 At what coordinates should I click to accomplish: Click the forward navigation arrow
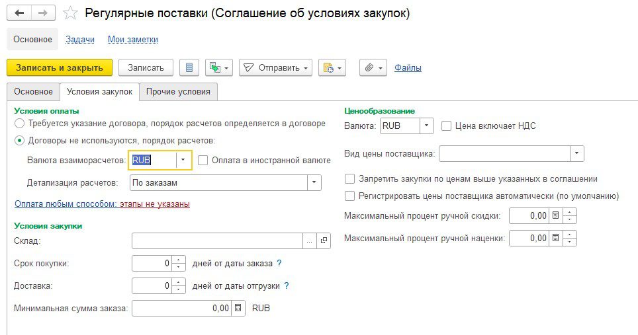point(43,13)
